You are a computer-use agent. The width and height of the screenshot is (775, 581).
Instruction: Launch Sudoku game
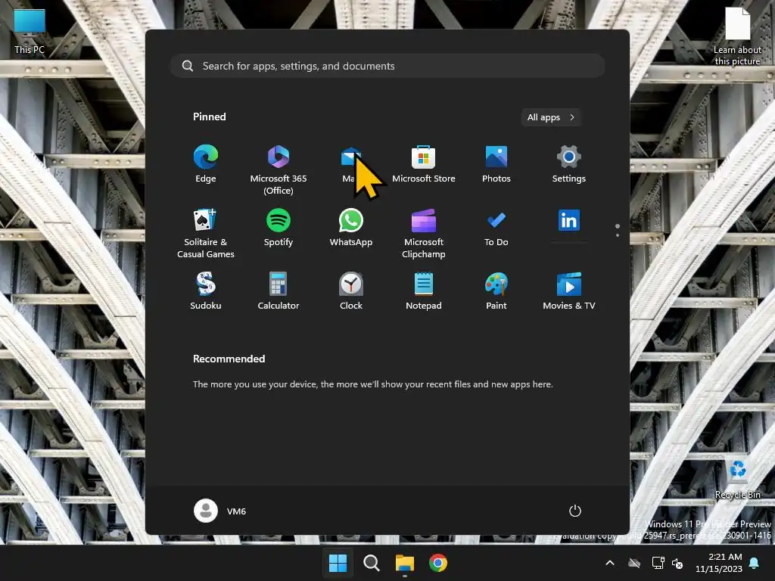point(206,291)
